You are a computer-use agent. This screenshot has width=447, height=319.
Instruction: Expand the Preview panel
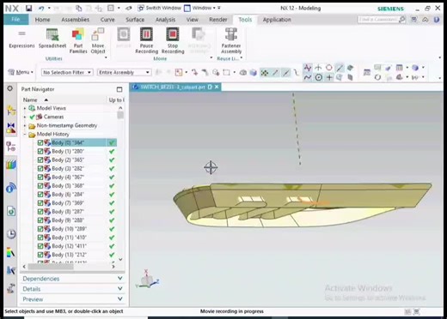[x=72, y=299]
